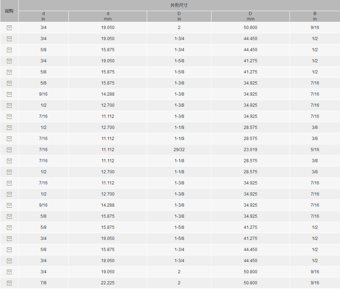Select the 'd in' column header
Screen dimensions: 340x289
point(43,16)
